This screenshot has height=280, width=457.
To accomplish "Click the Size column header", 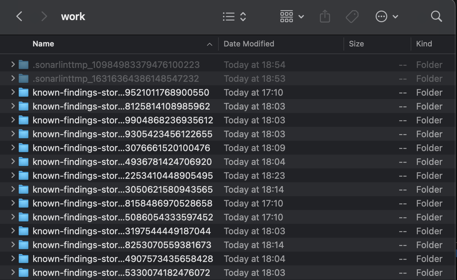I will click(x=356, y=44).
